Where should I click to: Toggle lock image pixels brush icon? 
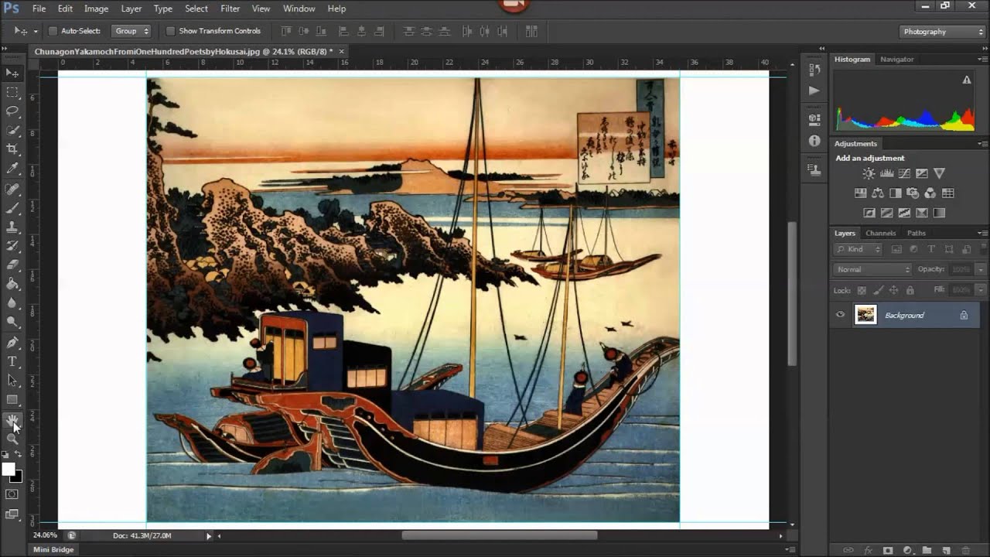pyautogui.click(x=878, y=290)
